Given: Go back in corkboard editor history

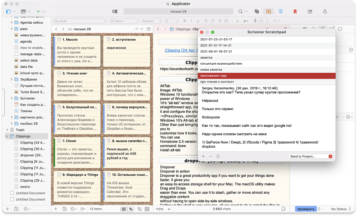Looking at the screenshot, I should 56,29.
